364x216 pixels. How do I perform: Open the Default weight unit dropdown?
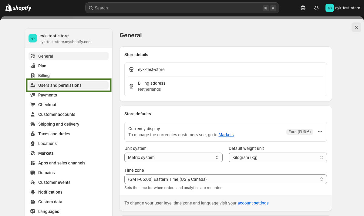point(278,157)
